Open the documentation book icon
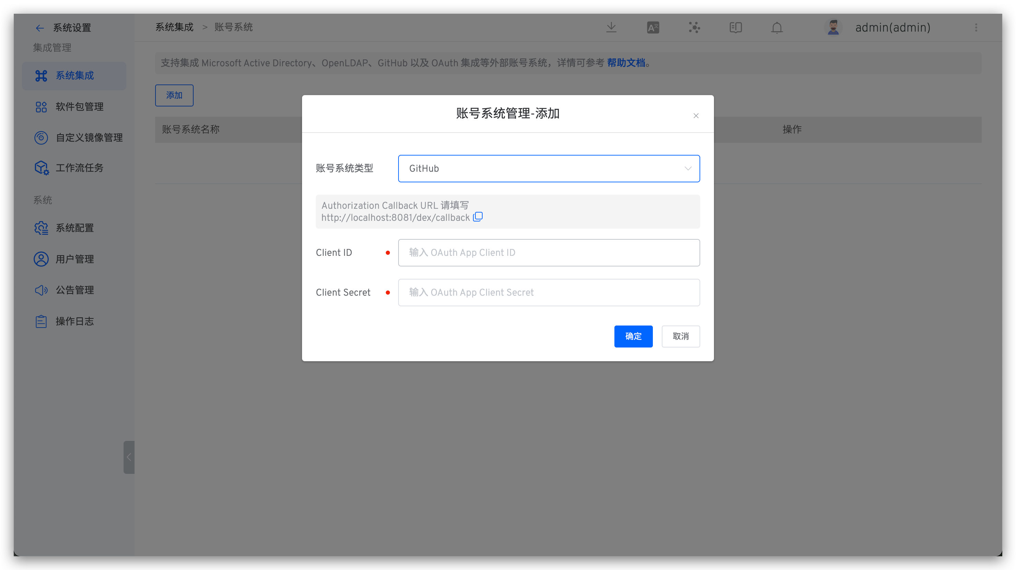 point(735,27)
